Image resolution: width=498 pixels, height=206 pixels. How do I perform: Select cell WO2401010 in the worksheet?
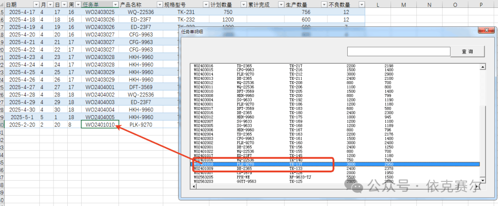[100, 125]
